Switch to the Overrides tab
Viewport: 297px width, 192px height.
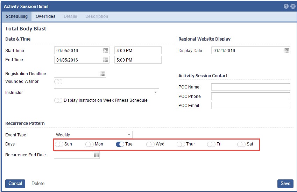[45, 16]
